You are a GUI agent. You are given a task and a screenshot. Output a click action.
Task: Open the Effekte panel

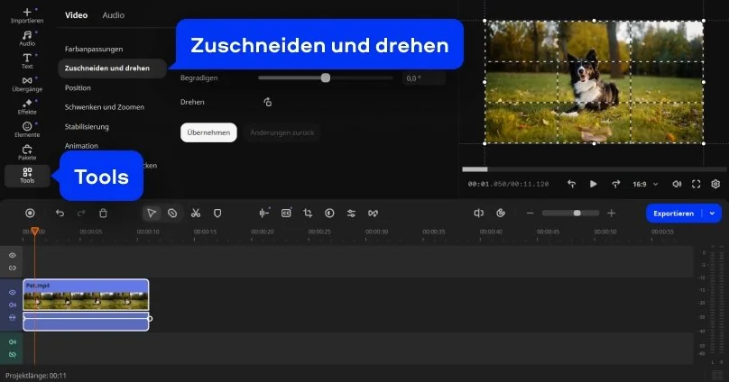click(x=27, y=106)
